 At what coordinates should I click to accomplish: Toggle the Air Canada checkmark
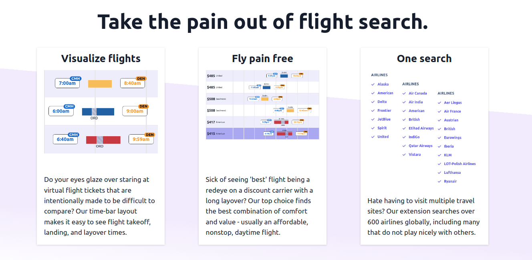(x=404, y=93)
